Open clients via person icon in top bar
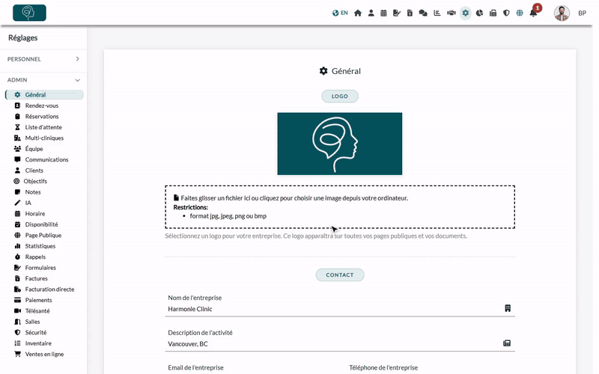This screenshot has height=374, width=599. pyautogui.click(x=371, y=13)
